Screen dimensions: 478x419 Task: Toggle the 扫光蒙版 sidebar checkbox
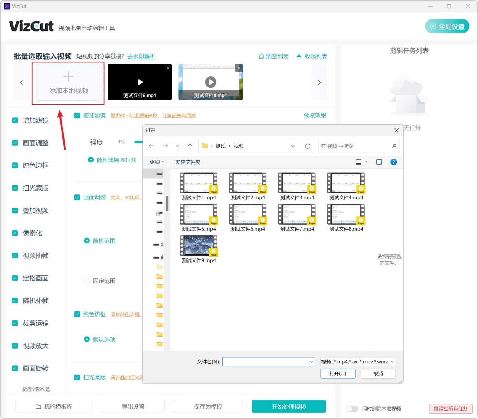click(x=15, y=188)
